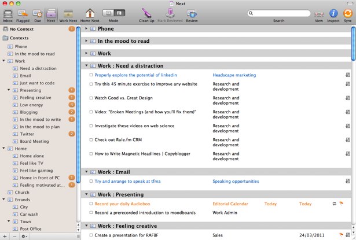Image resolution: width=356 pixels, height=240 pixels.
Task: Click the sidebar add (+) button
Action: [5, 237]
